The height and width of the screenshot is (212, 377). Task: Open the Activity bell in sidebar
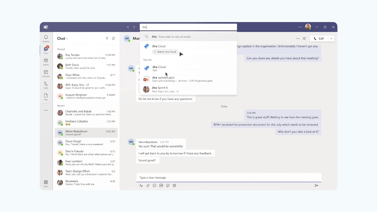46,38
